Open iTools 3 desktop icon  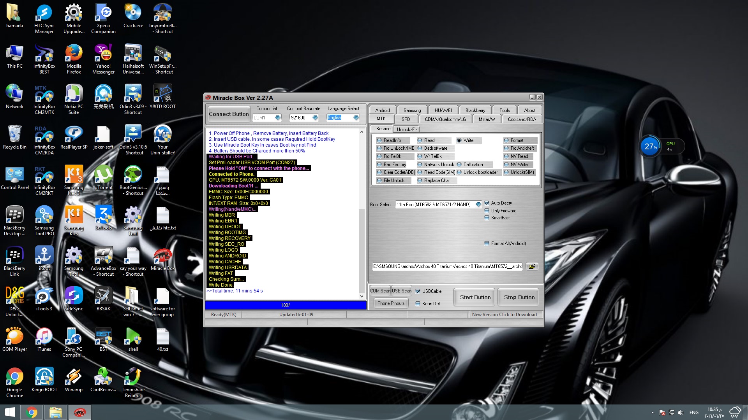tap(44, 299)
